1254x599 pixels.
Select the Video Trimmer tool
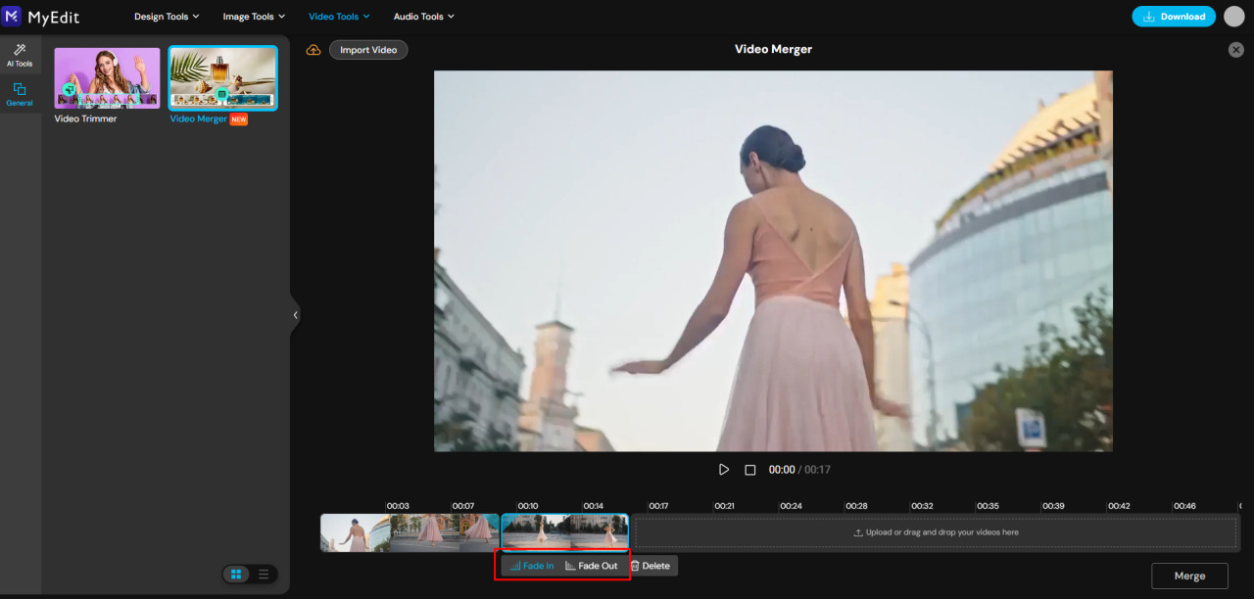106,77
